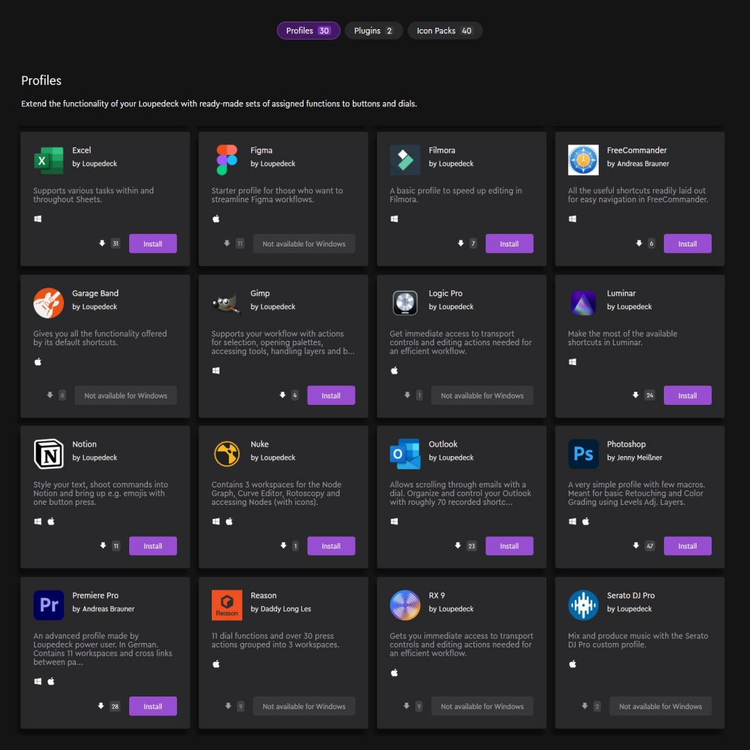This screenshot has width=750, height=750.
Task: Install the Excel profile
Action: click(153, 244)
